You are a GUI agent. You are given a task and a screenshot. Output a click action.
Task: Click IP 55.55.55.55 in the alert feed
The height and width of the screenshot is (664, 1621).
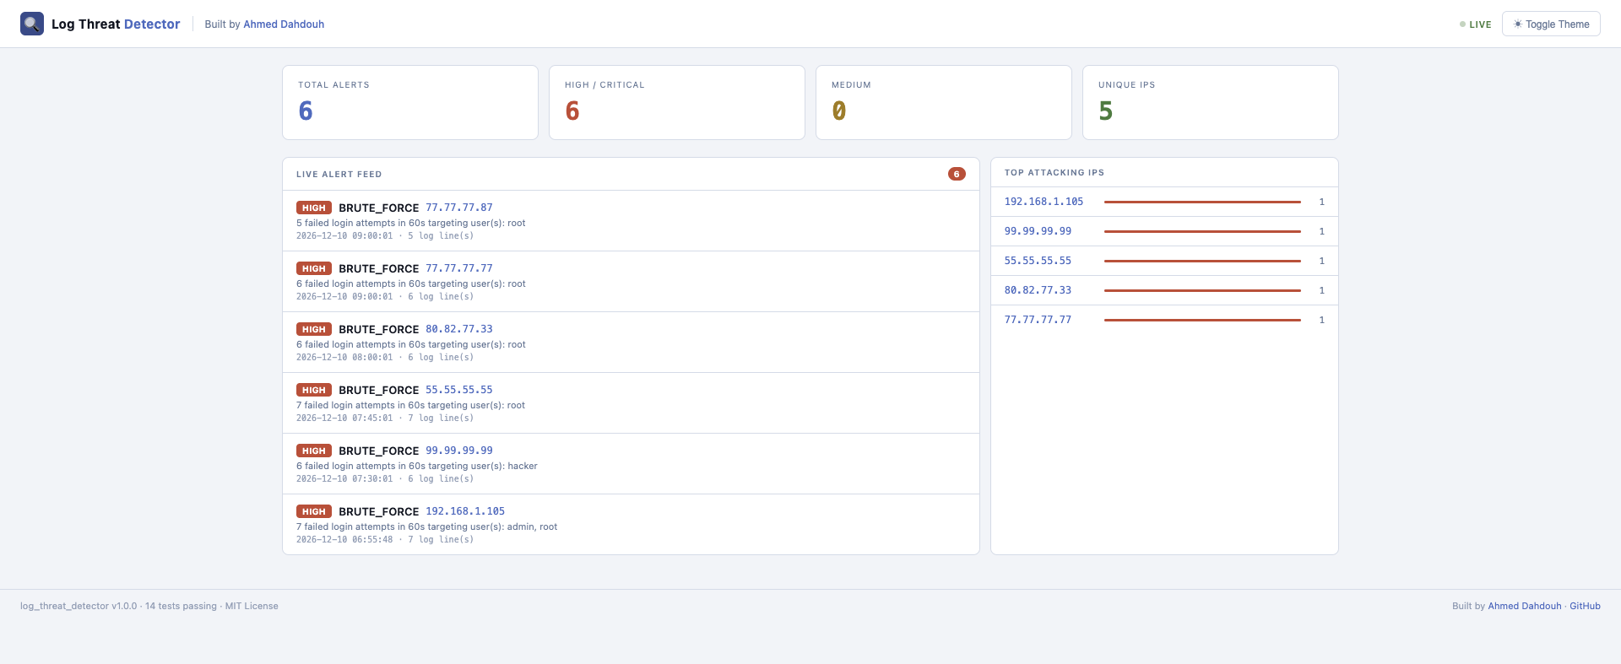click(x=459, y=390)
